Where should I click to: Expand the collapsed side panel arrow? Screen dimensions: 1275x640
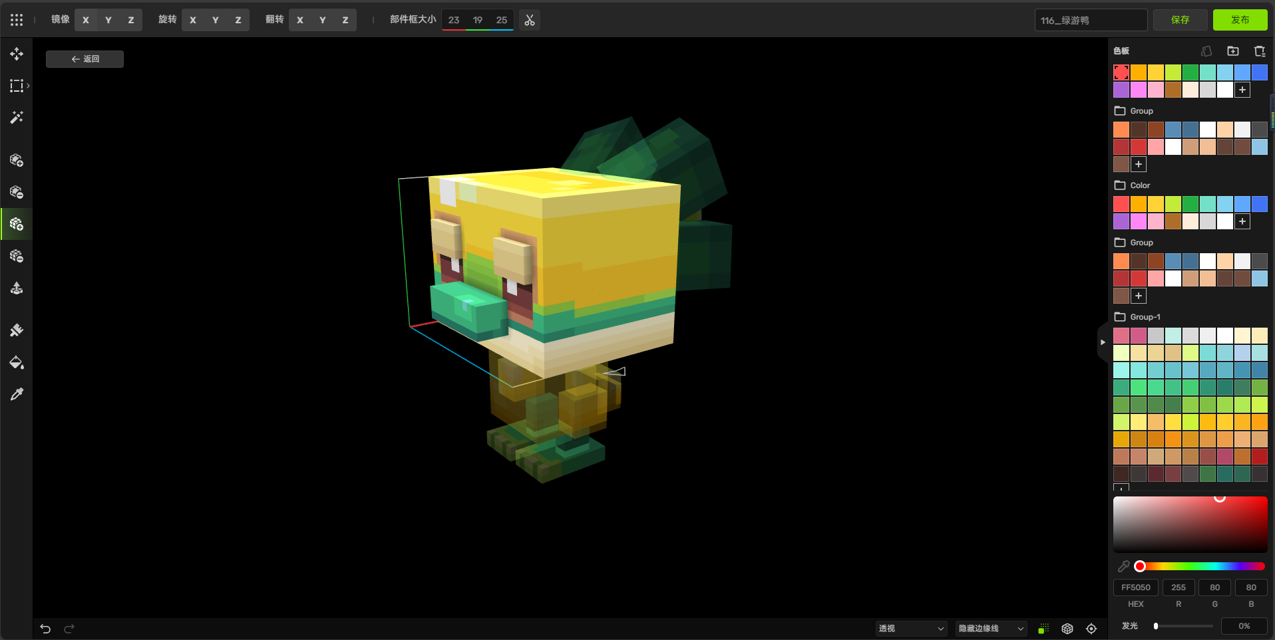pos(1102,342)
